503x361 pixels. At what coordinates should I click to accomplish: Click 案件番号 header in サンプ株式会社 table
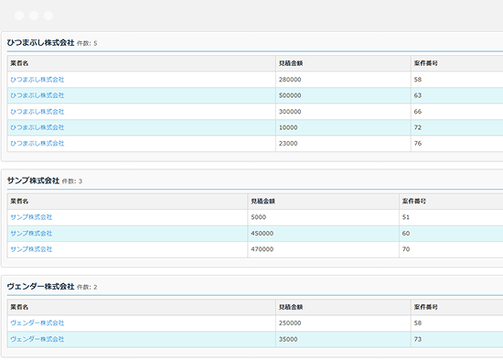point(414,202)
